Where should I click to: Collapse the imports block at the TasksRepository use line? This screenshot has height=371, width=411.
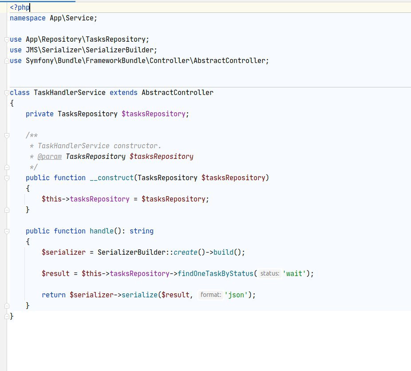pyautogui.click(x=7, y=39)
